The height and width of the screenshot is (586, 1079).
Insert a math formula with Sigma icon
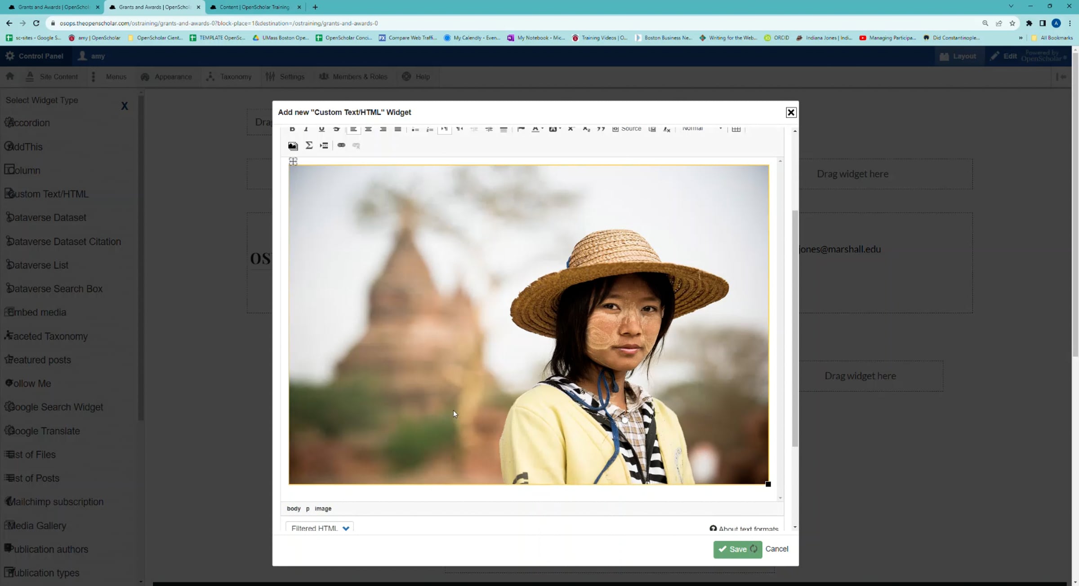tap(309, 145)
